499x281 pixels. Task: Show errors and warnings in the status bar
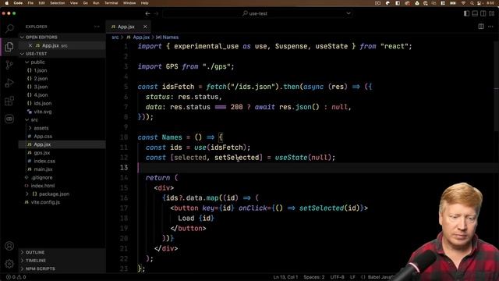click(x=16, y=277)
